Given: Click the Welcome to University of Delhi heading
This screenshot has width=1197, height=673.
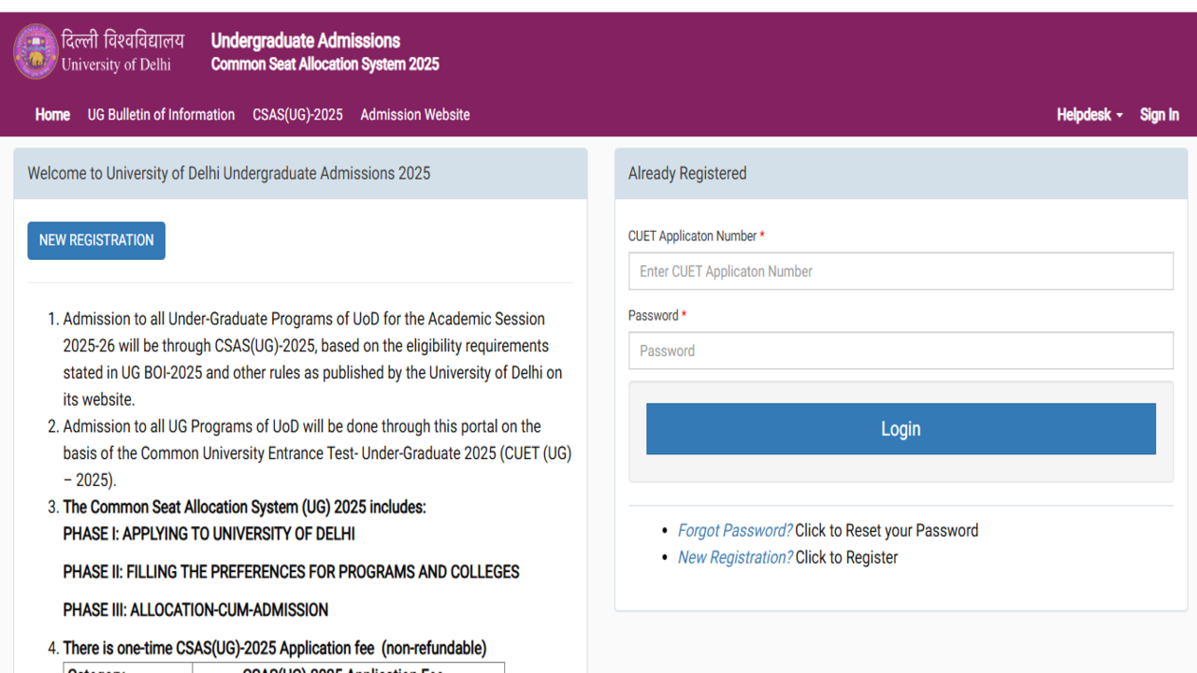Looking at the screenshot, I should 229,173.
